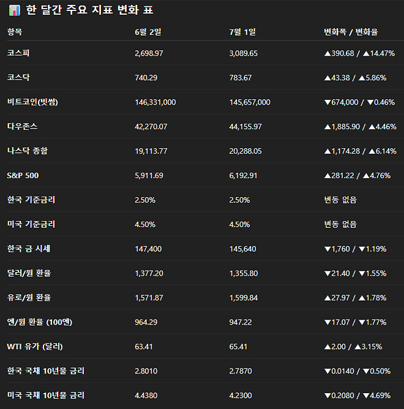The image size is (404, 409).
Task: Click the 미국 기준금리 row label
Action: point(31,224)
